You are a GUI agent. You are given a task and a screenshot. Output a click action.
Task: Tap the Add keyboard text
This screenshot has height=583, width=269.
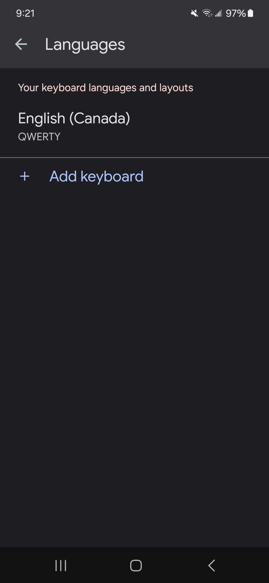pyautogui.click(x=96, y=176)
